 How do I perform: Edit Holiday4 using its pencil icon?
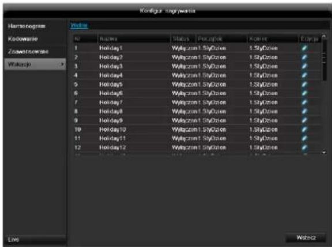pos(304,75)
